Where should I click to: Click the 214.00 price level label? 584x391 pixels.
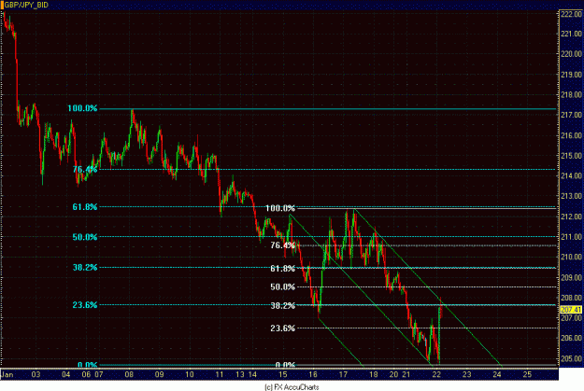tap(571, 175)
